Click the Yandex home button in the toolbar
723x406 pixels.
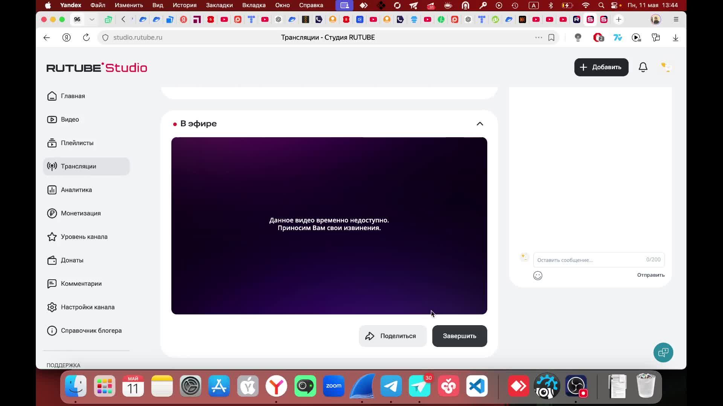(x=67, y=38)
